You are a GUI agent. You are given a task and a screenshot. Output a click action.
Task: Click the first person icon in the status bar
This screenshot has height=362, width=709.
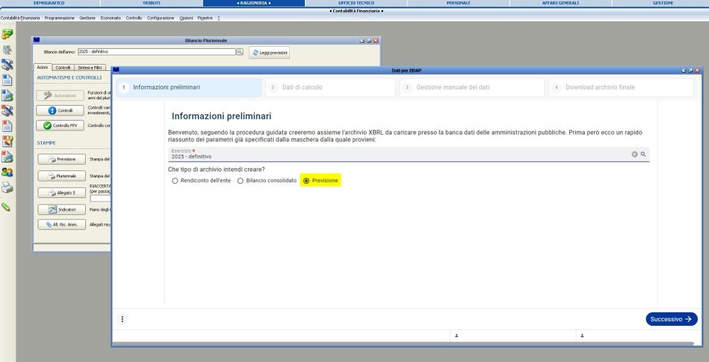456,336
